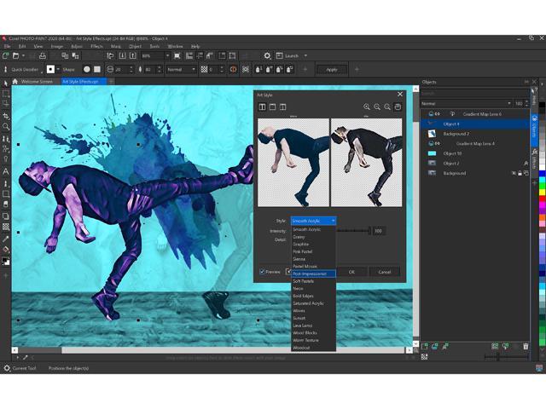Click zoom out icon in Art Style dialog
The width and height of the screenshot is (546, 409).
[377, 107]
